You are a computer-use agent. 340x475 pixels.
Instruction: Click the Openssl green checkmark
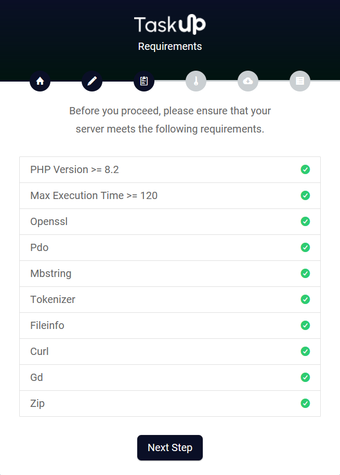(x=305, y=221)
